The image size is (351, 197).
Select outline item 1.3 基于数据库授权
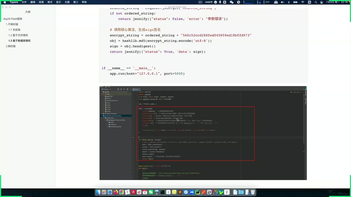19,41
